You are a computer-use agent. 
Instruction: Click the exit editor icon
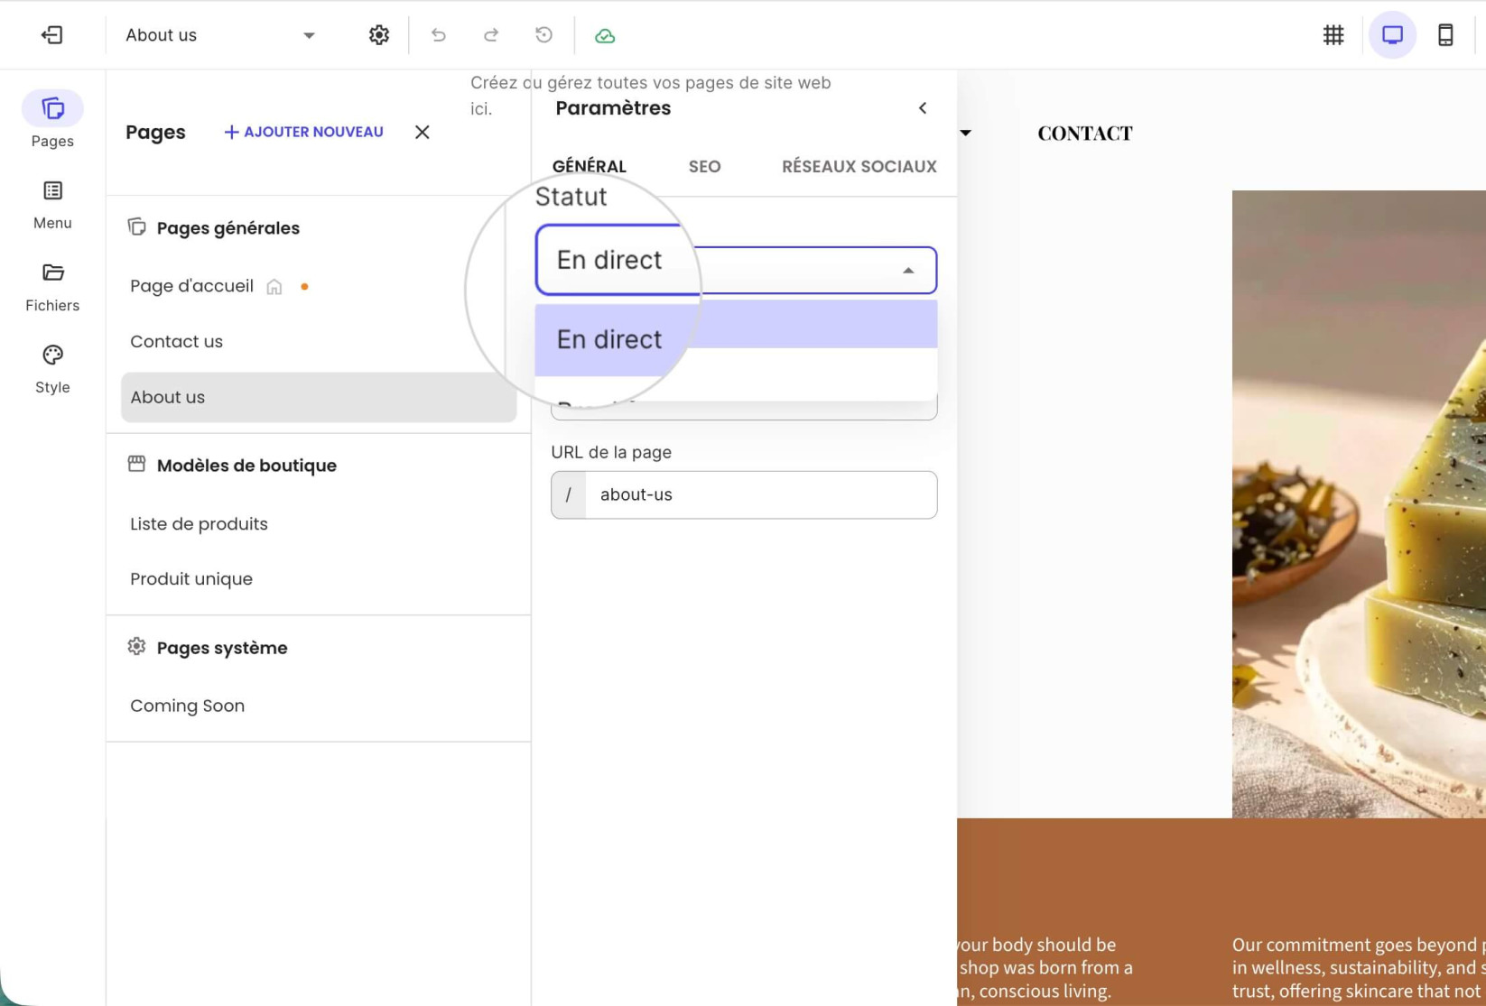tap(51, 35)
